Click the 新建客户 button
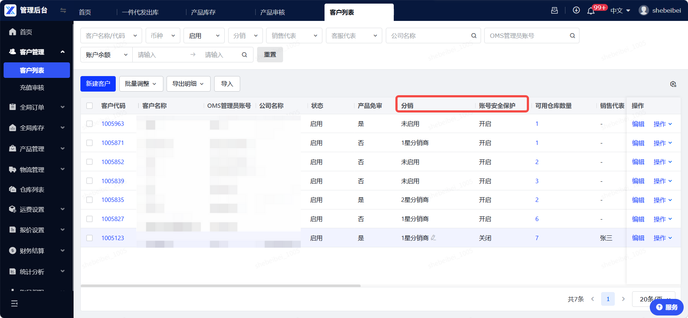This screenshot has height=318, width=688. coord(98,84)
